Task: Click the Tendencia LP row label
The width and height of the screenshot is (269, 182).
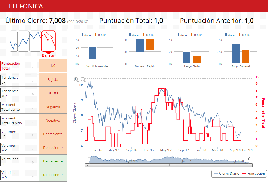Action: click(10, 80)
